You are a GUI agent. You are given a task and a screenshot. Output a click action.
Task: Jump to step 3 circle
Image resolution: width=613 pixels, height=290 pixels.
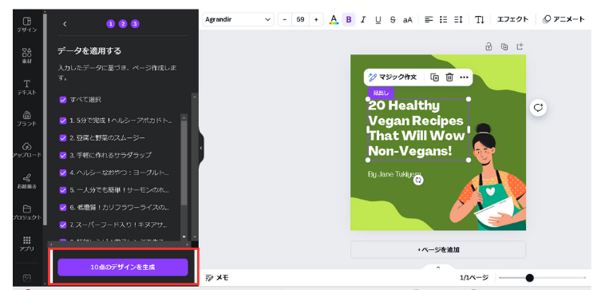(x=135, y=24)
